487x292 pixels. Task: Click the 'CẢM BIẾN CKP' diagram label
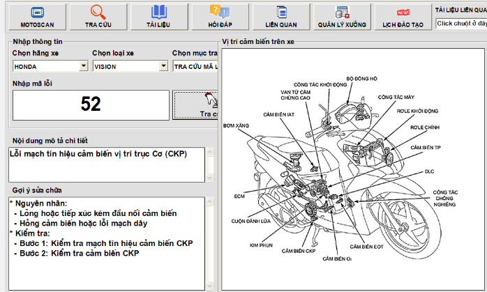click(x=299, y=251)
